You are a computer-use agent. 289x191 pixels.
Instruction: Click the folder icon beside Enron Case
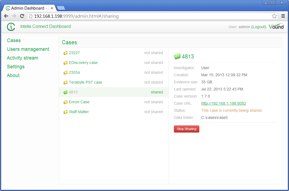(65, 102)
